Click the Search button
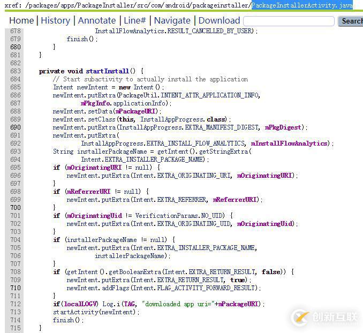 351,21
